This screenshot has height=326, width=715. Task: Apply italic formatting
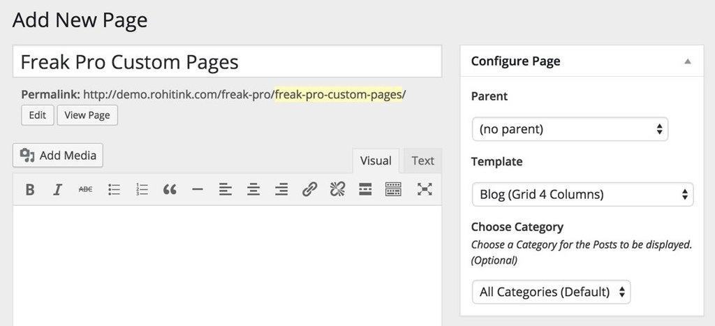coord(57,189)
